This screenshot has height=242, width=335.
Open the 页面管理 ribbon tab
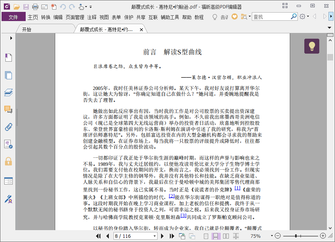(x=75, y=17)
